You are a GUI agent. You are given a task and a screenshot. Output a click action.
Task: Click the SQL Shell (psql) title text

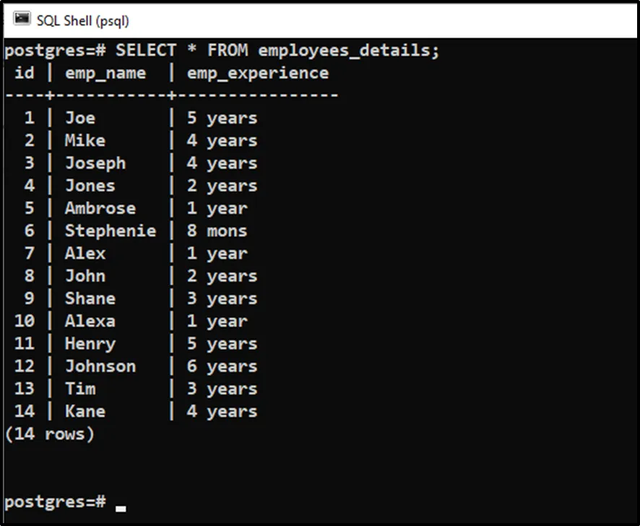point(82,20)
